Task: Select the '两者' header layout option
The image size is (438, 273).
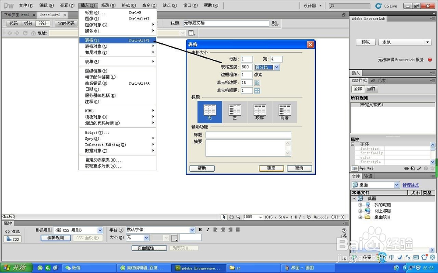Action: click(284, 112)
